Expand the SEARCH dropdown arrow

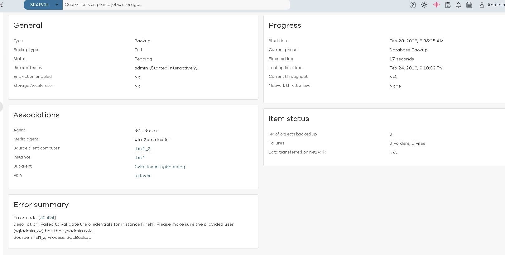coord(56,5)
